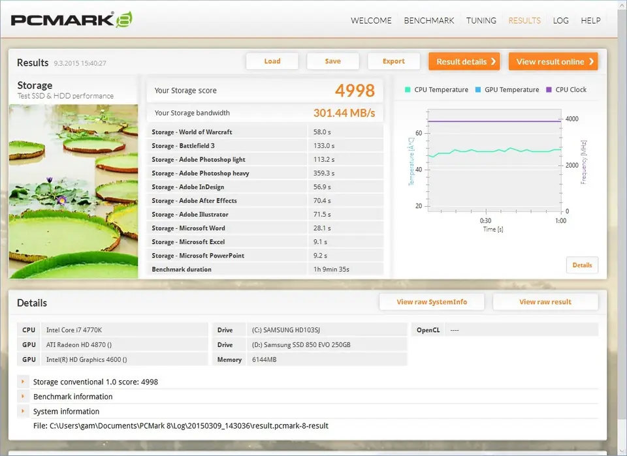Click the CPU Temperature legend color square
The width and height of the screenshot is (627, 456).
point(408,90)
